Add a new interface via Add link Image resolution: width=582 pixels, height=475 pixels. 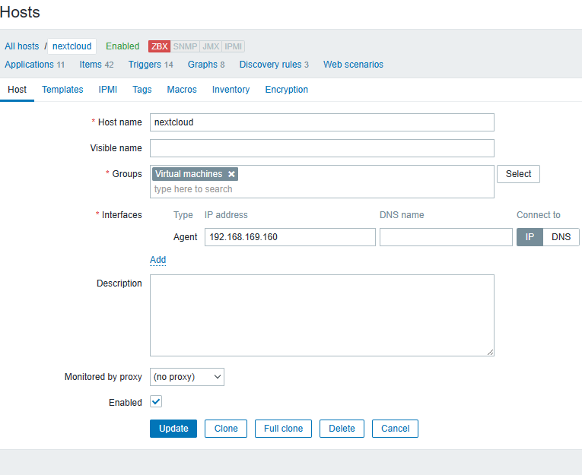point(157,260)
